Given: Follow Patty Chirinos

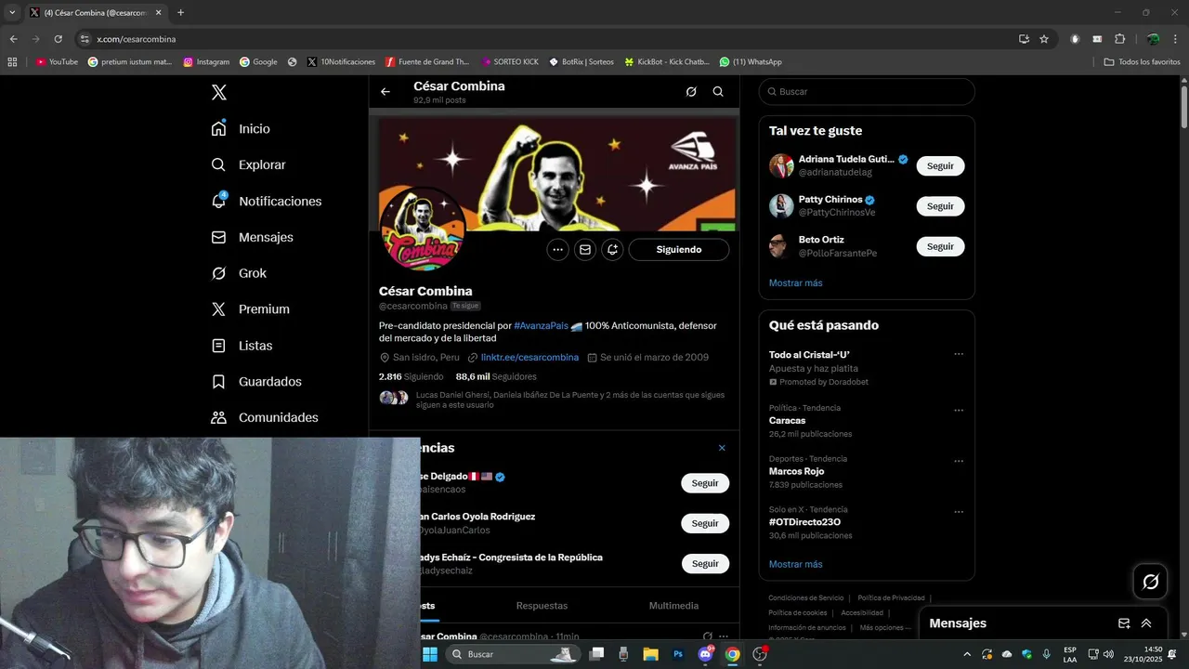Looking at the screenshot, I should [x=940, y=206].
